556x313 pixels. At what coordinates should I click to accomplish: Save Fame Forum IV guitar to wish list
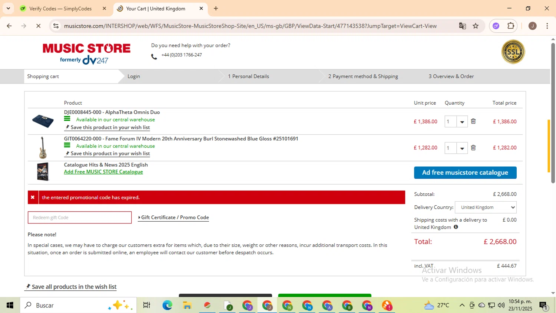point(107,153)
